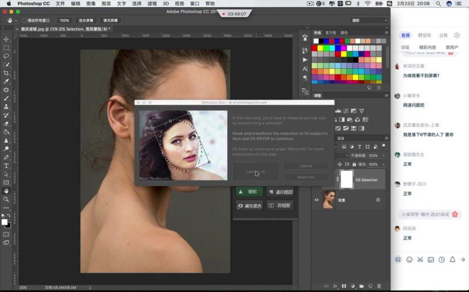Switch to the 直方图 tab
469x292 pixels.
(x=331, y=33)
